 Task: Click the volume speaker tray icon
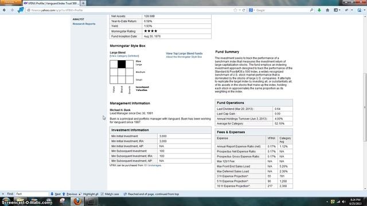click(x=343, y=201)
